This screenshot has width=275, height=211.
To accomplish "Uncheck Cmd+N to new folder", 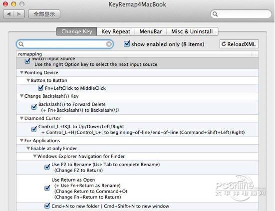I will [x=47, y=206].
